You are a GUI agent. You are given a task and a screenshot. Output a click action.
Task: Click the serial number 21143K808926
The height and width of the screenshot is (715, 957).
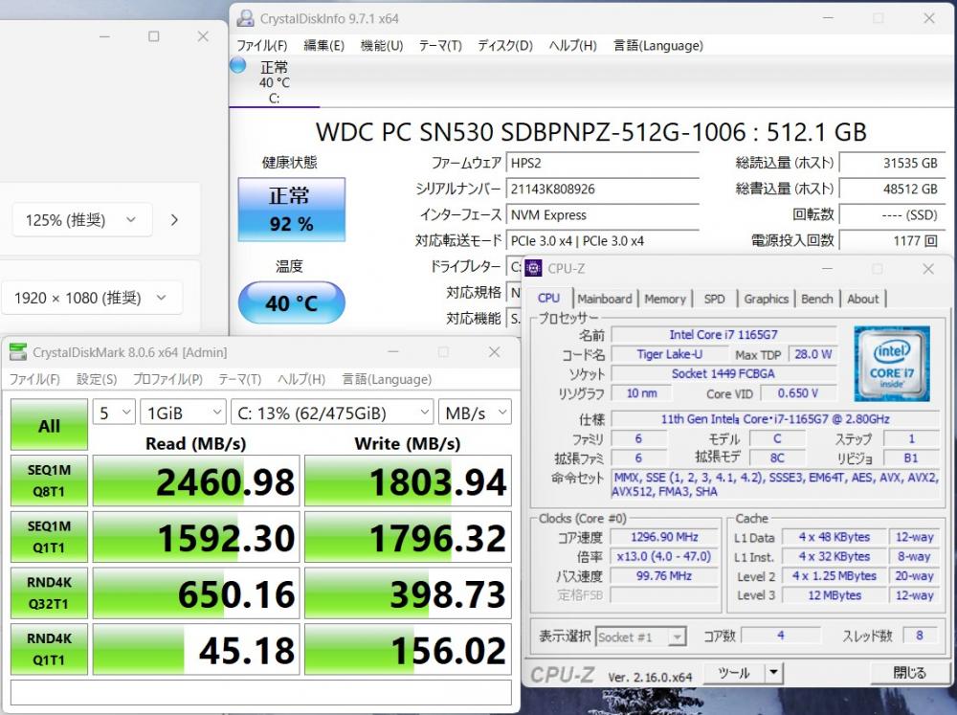(x=602, y=189)
